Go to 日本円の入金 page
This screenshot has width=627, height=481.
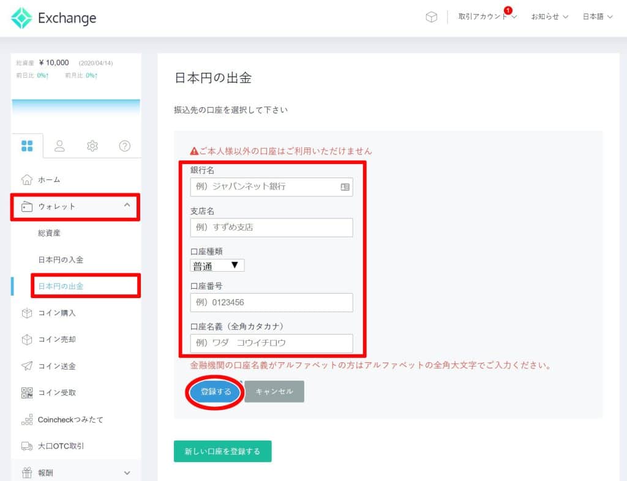coord(61,259)
